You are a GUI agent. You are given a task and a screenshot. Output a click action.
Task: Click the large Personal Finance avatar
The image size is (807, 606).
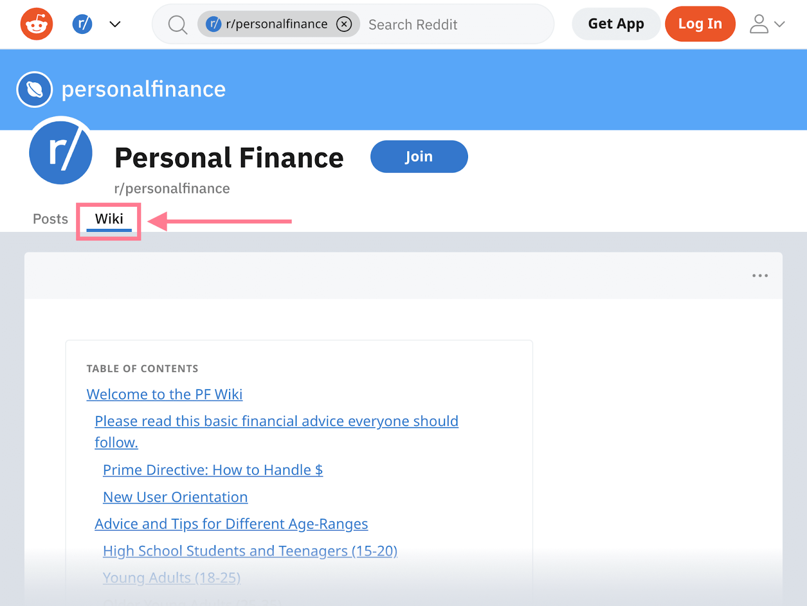click(61, 153)
